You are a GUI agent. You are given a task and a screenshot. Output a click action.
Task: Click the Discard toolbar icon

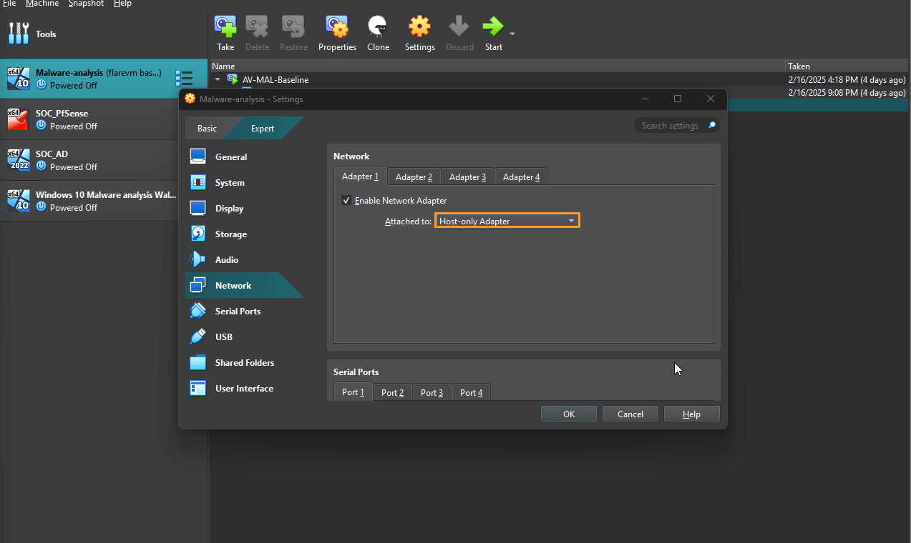[459, 27]
